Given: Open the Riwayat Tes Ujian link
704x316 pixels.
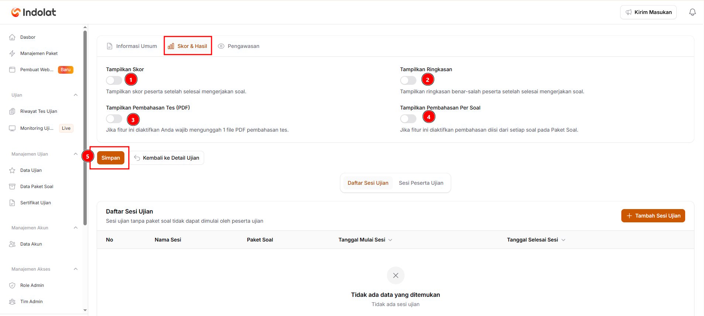Looking at the screenshot, I should click(x=39, y=111).
